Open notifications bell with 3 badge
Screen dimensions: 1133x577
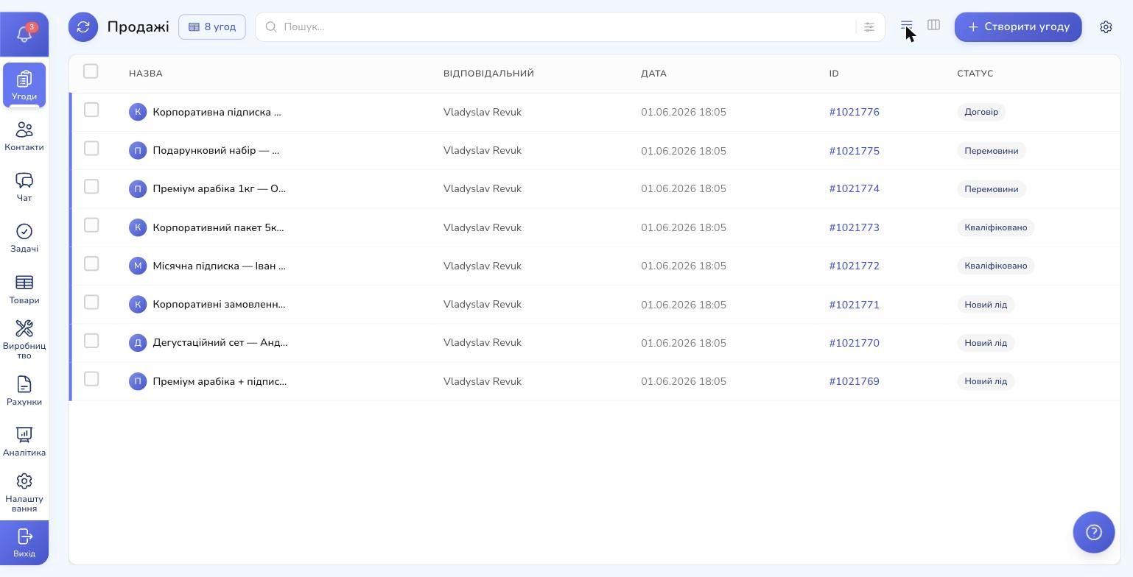24,34
